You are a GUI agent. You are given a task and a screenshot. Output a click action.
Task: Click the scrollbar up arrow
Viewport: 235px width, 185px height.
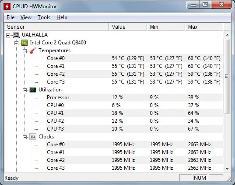pos(227,35)
